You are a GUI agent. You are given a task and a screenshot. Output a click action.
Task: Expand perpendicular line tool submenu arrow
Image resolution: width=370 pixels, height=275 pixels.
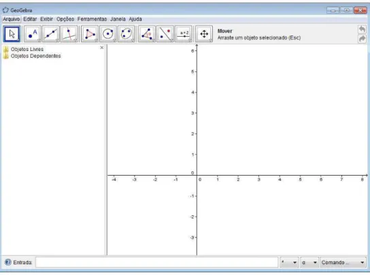tap(75, 40)
